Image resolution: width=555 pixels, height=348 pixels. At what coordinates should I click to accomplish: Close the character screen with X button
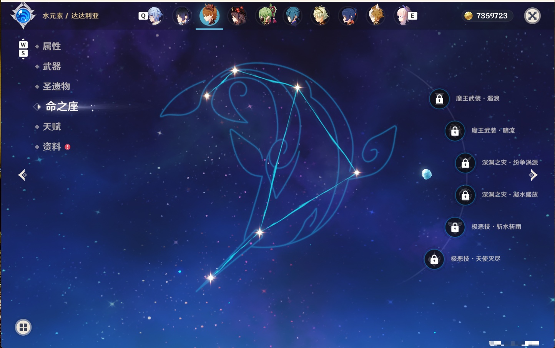click(x=532, y=16)
